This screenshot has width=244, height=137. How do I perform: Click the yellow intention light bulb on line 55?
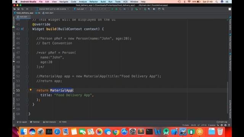point(30,90)
